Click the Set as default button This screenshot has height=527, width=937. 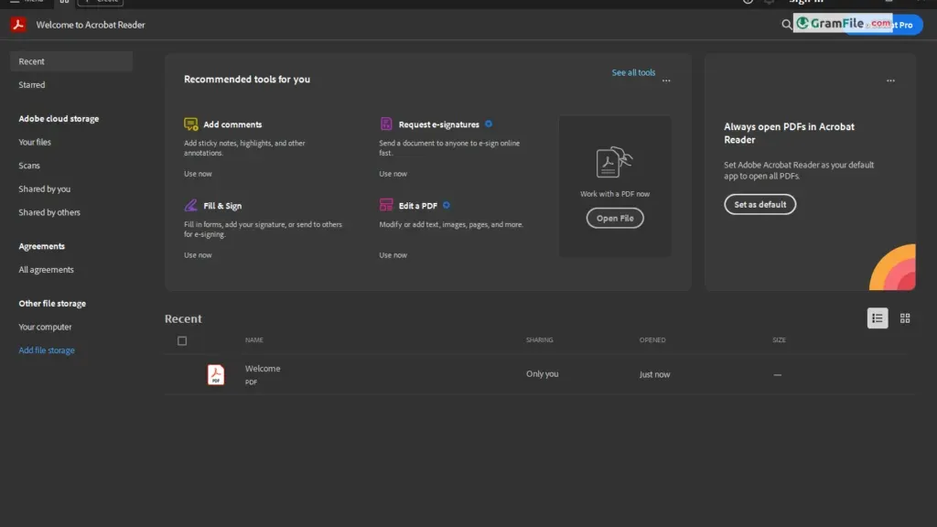(759, 204)
